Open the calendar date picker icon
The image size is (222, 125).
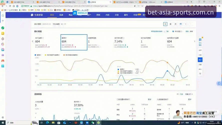click(x=181, y=24)
